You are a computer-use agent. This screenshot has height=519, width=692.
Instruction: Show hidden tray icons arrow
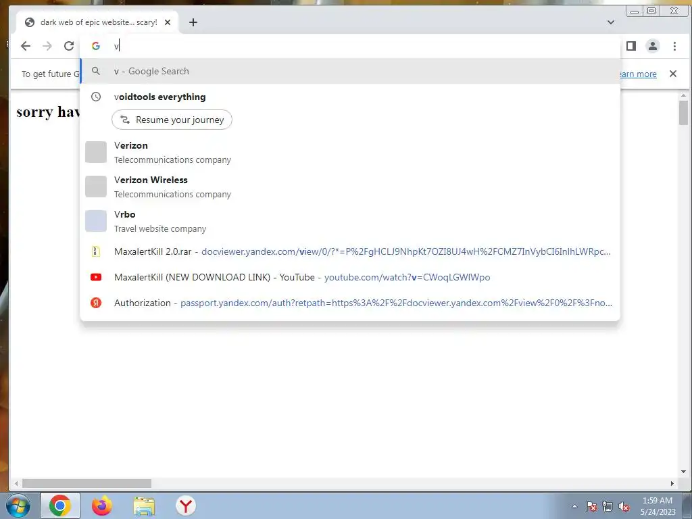point(574,506)
